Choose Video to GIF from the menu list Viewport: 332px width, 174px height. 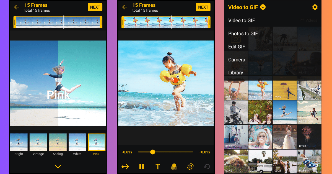point(242,21)
